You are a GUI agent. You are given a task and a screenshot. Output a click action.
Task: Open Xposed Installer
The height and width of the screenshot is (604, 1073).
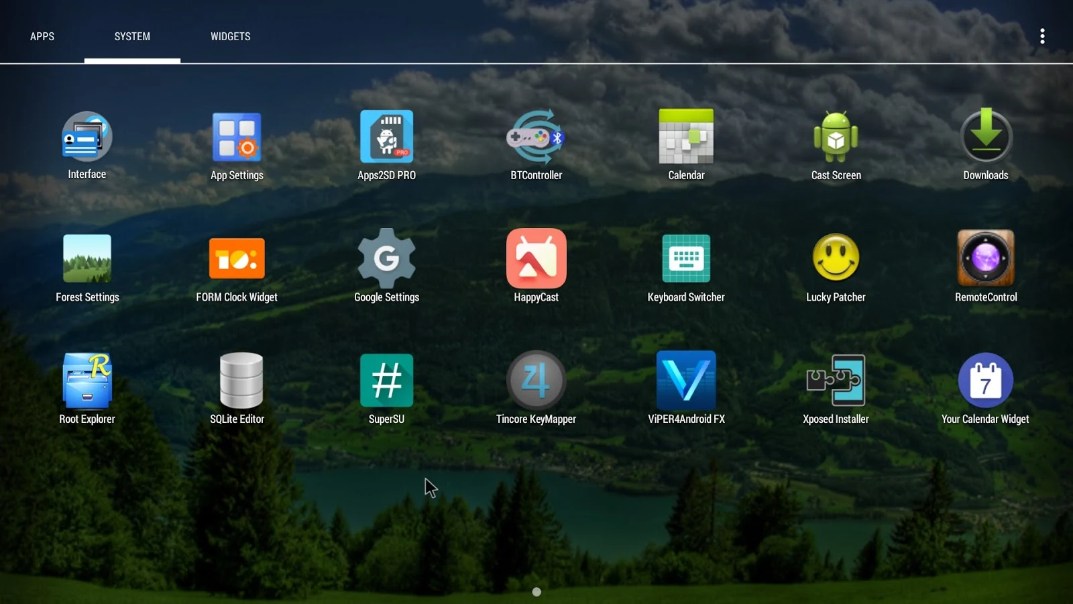[x=836, y=381]
